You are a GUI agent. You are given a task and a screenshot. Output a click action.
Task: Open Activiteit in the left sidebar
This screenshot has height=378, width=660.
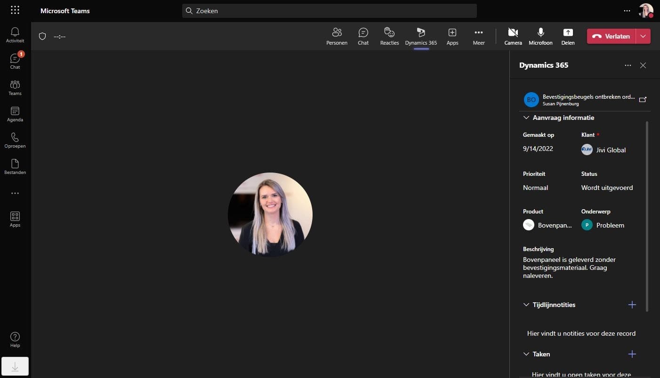[15, 35]
